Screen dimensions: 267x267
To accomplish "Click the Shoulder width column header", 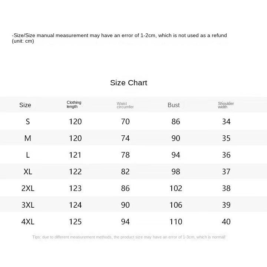I will 226,105.
